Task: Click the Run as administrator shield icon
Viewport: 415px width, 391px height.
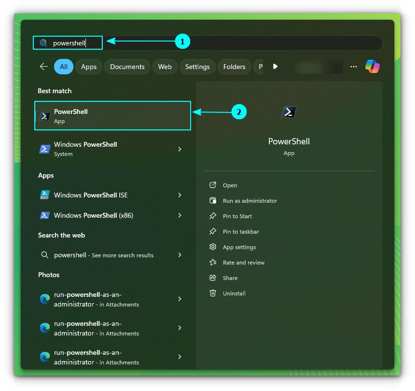Action: tap(213, 200)
